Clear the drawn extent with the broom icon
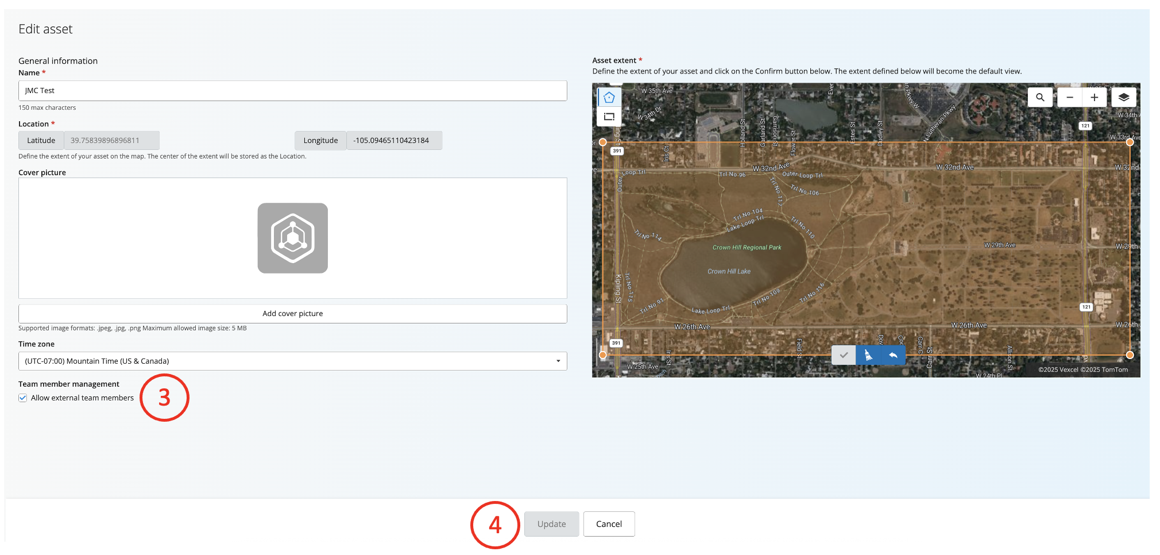Image resolution: width=1160 pixels, height=555 pixels. (868, 355)
